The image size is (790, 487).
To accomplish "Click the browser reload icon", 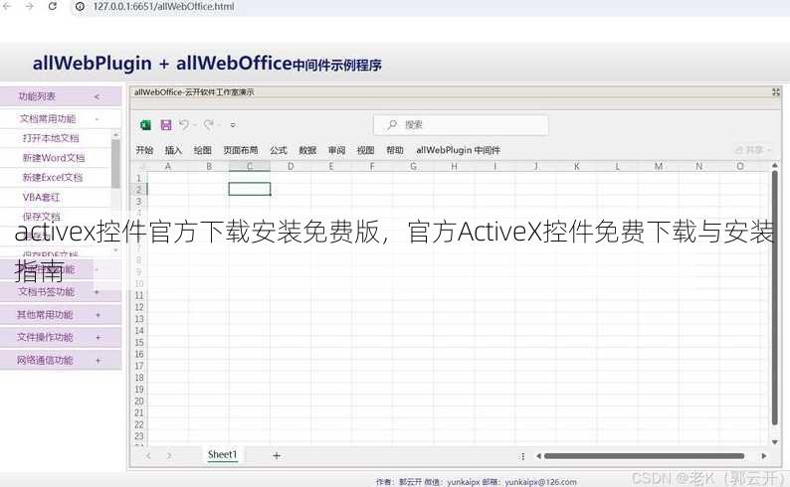I will [x=53, y=6].
